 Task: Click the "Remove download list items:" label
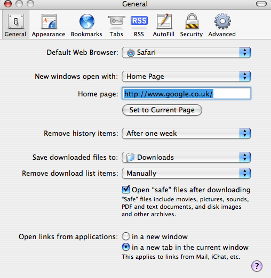[x=70, y=174]
